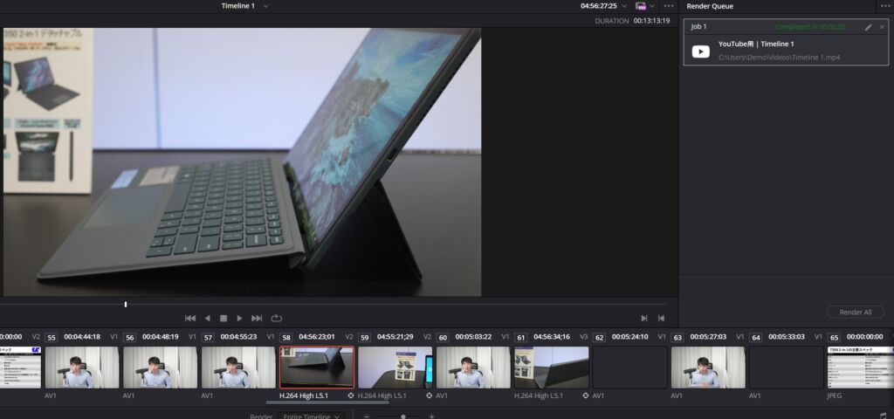
Task: Click timecode 00:04:44:18 above clip 55
Action: (x=82, y=337)
